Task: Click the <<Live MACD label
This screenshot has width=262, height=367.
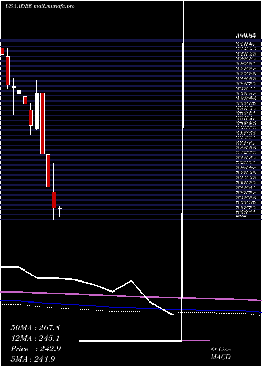Action: (x=221, y=353)
